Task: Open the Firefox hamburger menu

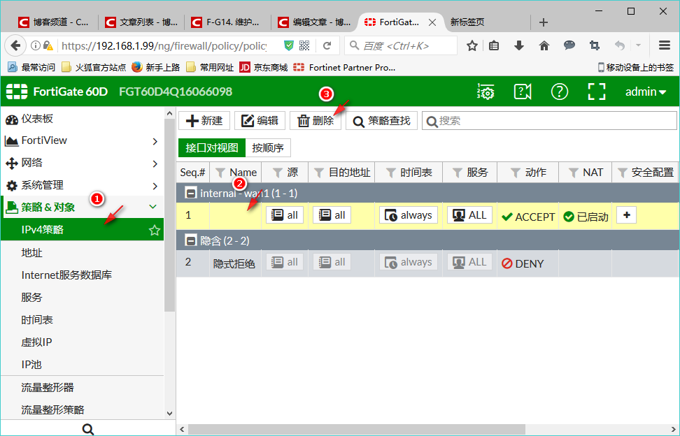Action: coord(665,45)
